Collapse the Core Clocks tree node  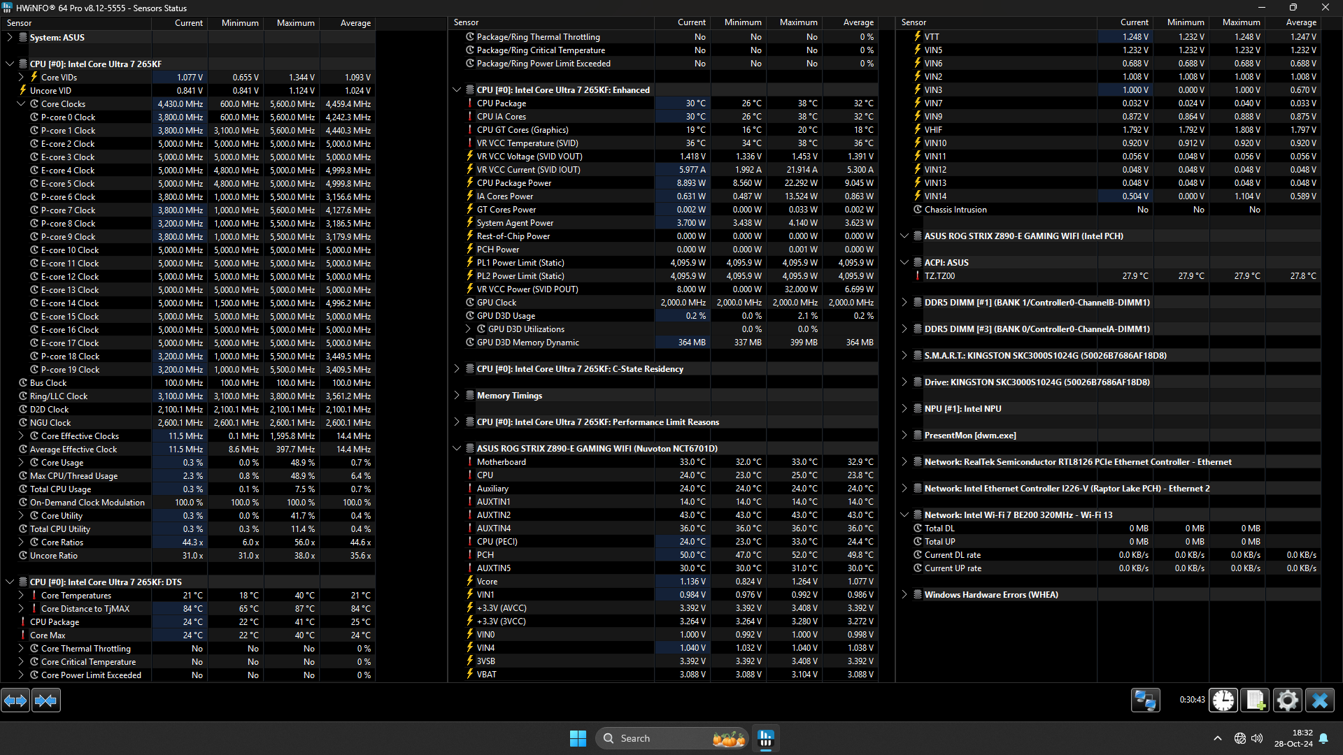tap(21, 103)
